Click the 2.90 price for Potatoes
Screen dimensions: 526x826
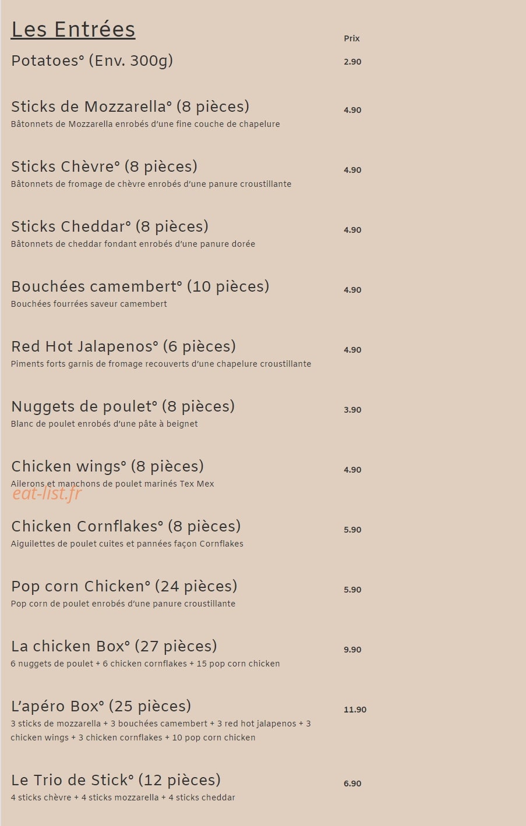(x=352, y=62)
